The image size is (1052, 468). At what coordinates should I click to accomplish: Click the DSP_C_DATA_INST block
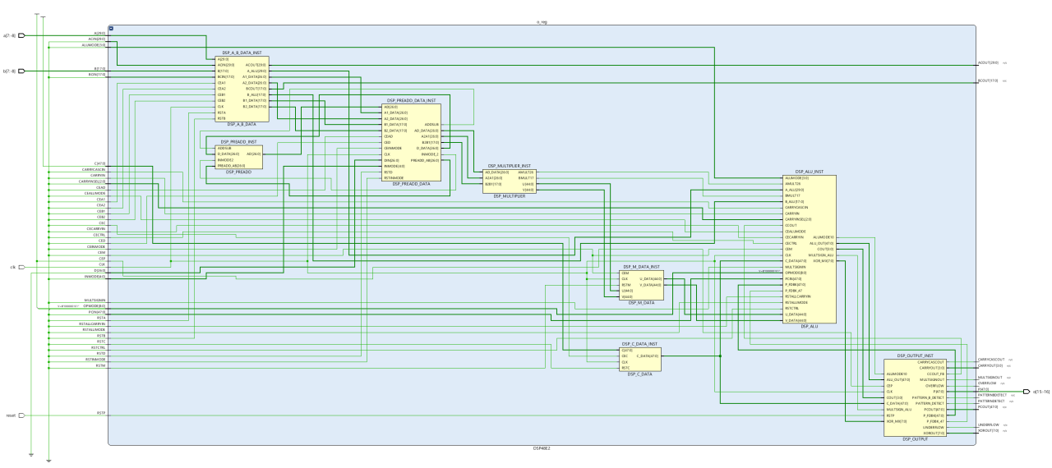tap(639, 359)
